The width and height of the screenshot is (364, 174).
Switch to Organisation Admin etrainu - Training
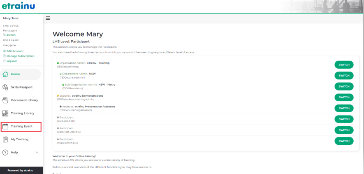coord(344,65)
